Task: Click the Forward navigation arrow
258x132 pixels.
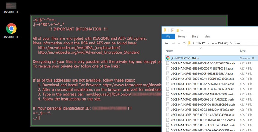Action: coord(173,43)
